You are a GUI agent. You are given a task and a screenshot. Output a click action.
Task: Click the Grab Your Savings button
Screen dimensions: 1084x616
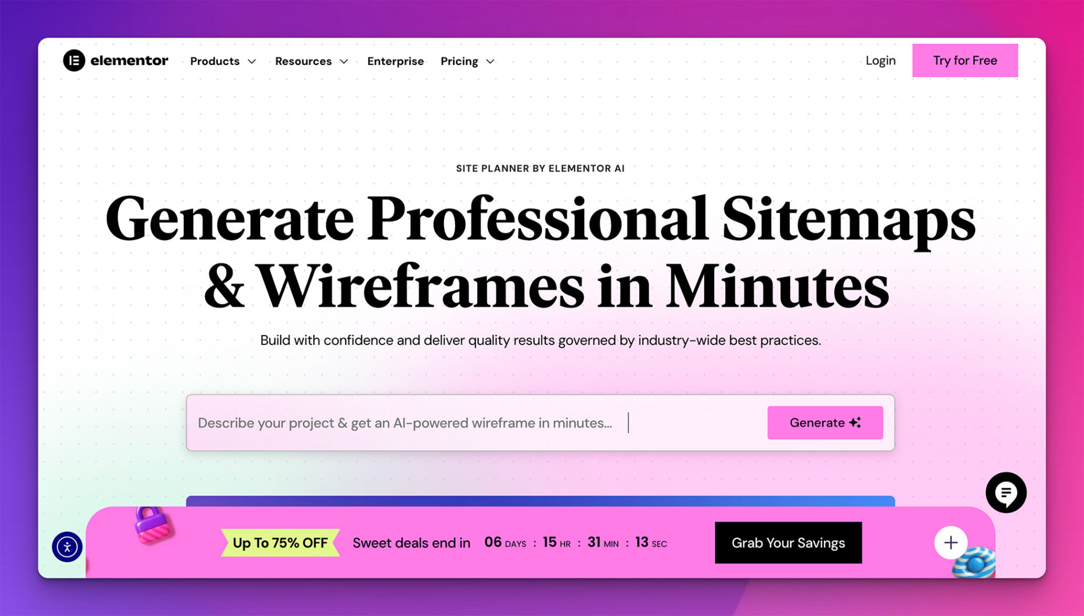tap(788, 542)
